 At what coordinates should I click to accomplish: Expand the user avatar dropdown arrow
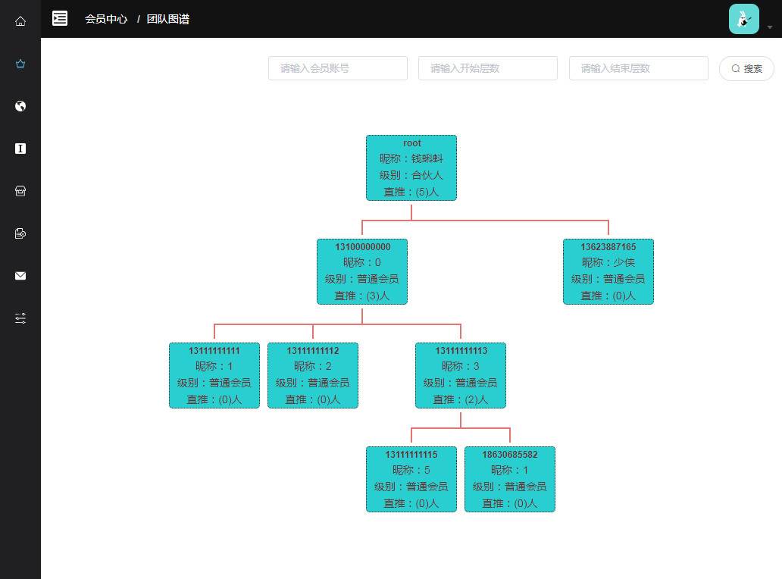(x=770, y=27)
